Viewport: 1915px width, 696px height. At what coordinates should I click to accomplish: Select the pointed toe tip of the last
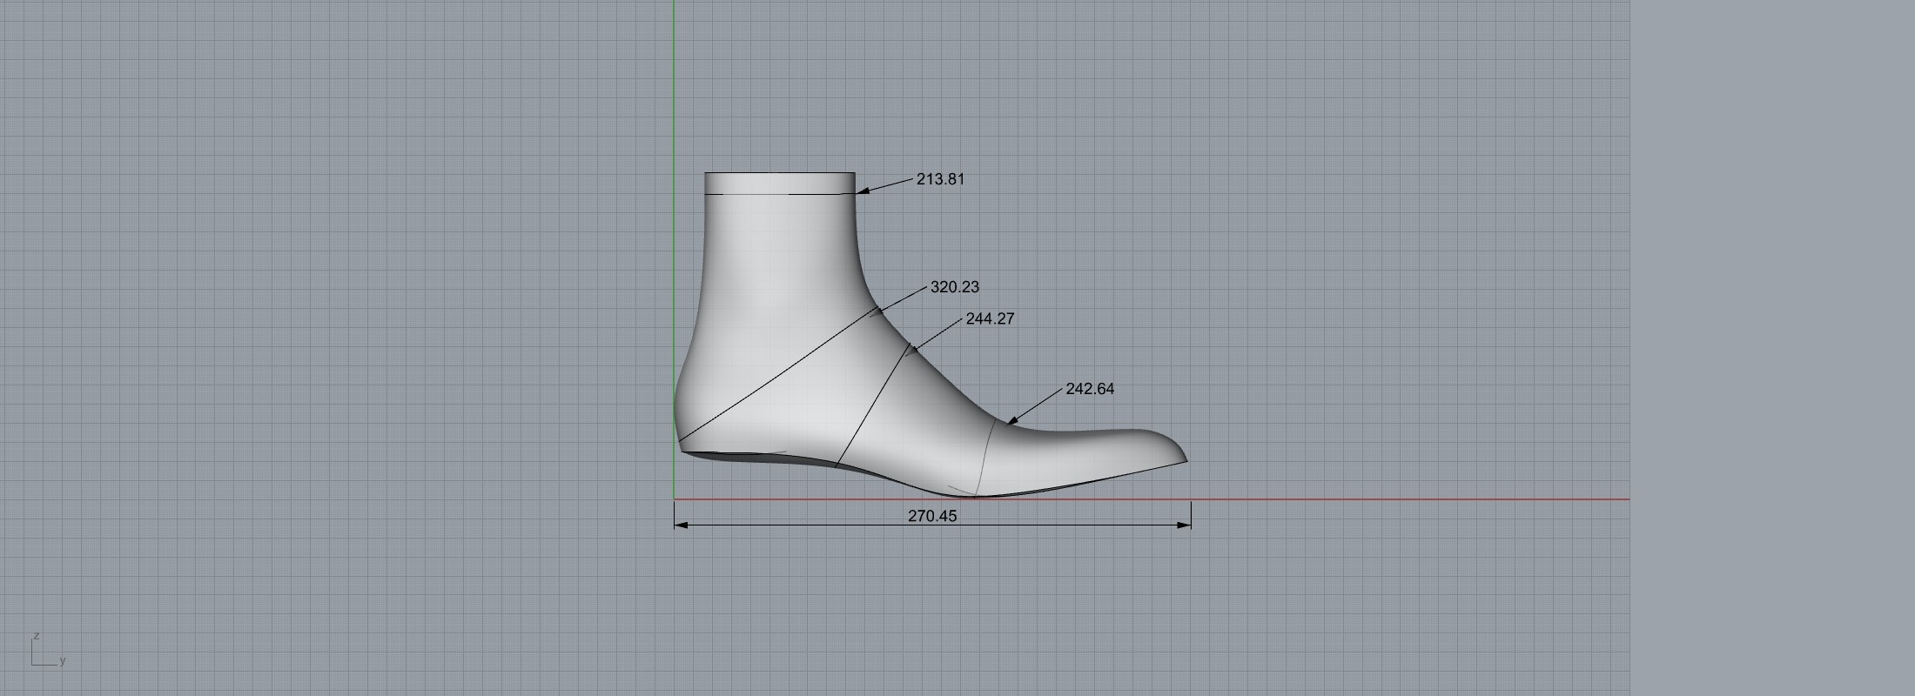(x=1184, y=458)
